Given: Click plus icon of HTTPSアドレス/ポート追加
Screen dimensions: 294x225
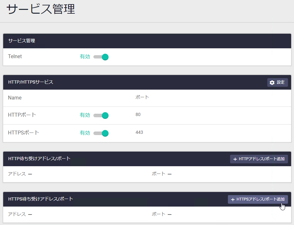Looking at the screenshot, I should tap(233, 200).
